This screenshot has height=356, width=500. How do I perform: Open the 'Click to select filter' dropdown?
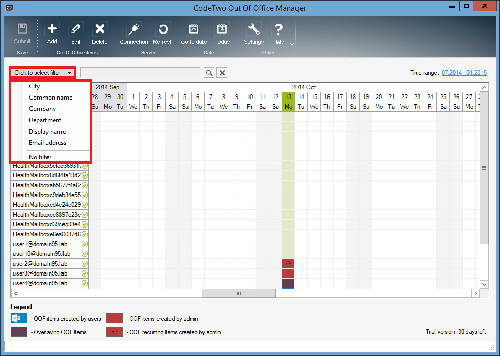click(42, 73)
